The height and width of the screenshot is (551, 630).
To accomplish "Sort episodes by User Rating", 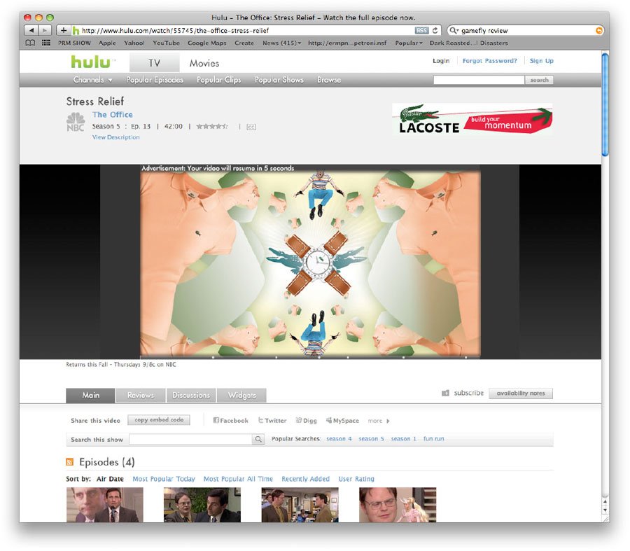I will coord(356,479).
